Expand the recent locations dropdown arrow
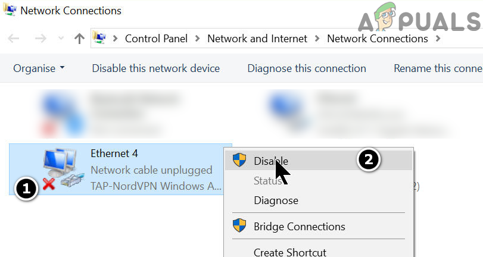Viewport: 483px width, 257px height. [60, 39]
